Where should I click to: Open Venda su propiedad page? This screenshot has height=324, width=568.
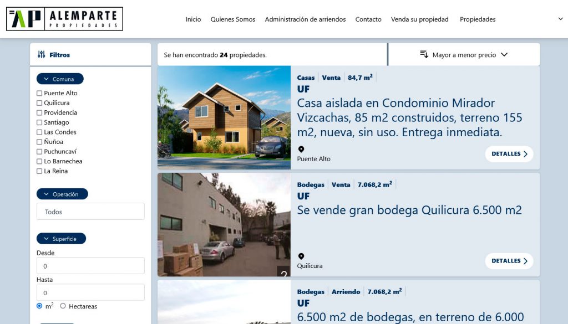tap(420, 19)
